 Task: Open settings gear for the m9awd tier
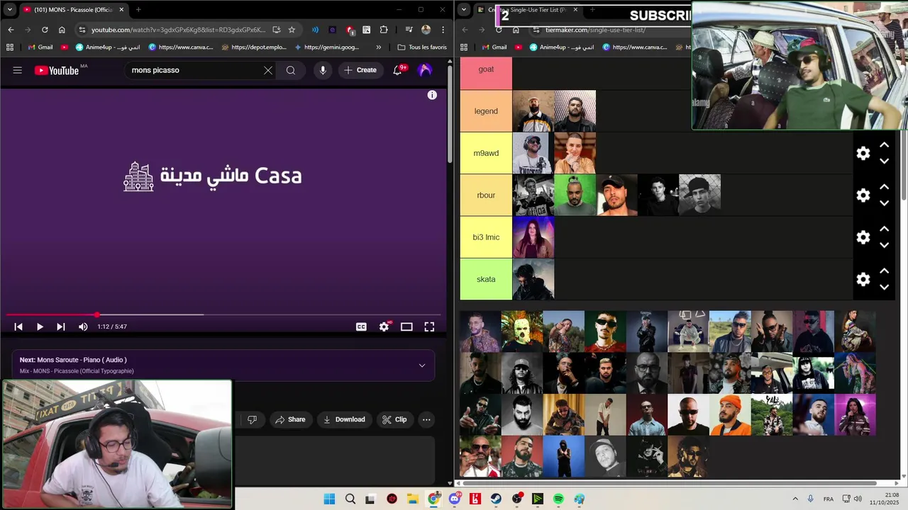click(863, 153)
